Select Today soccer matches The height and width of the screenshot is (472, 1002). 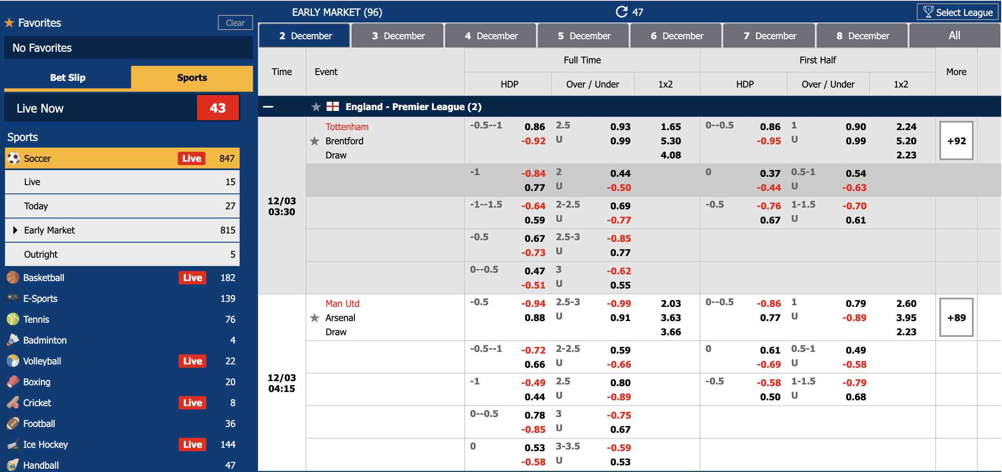[x=122, y=206]
